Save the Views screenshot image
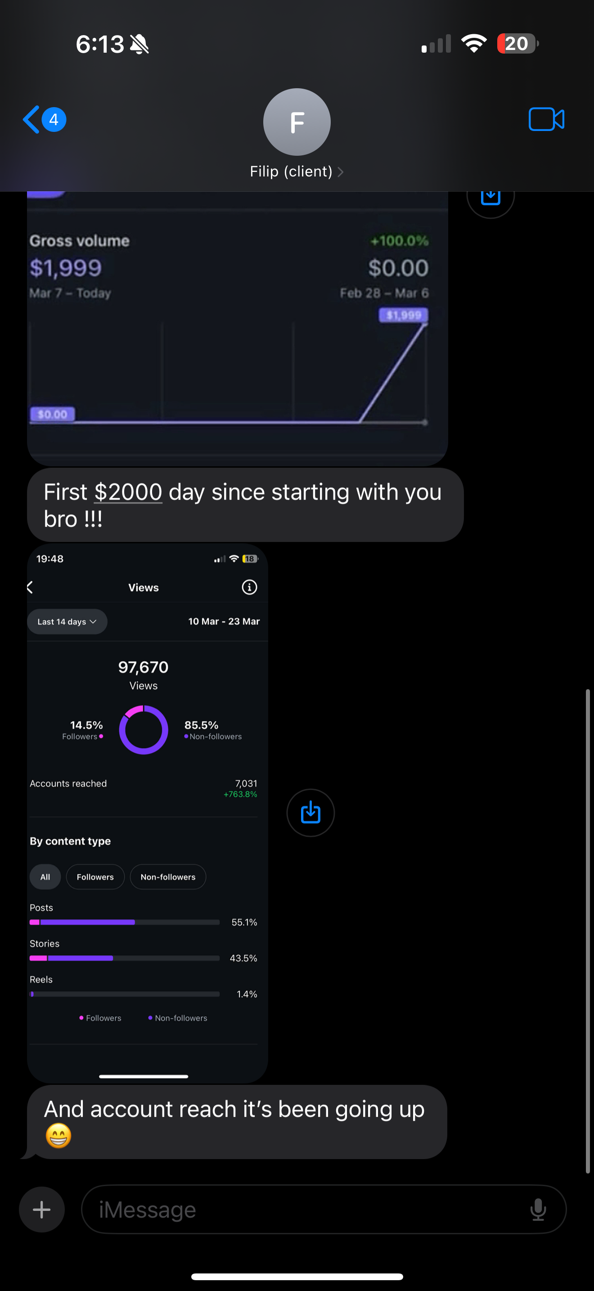This screenshot has height=1291, width=594. point(310,813)
